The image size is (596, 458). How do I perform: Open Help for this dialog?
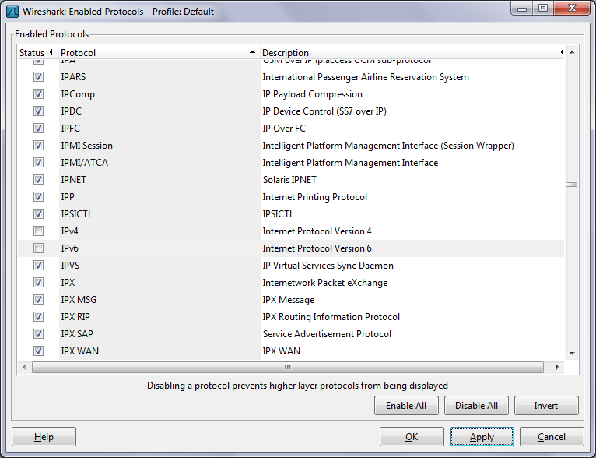pyautogui.click(x=44, y=437)
